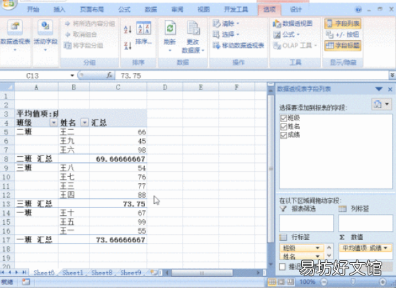This screenshot has width=401, height=290.
Task: Expand the 平均值项:成绩 value field dropdown
Action: pos(386,248)
